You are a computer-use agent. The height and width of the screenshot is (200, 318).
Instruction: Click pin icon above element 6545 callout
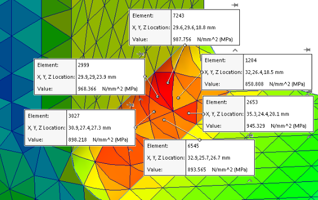click(x=250, y=135)
